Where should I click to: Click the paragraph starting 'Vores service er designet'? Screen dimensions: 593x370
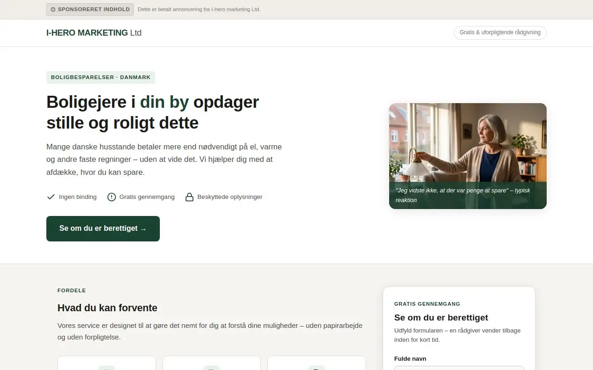tap(210, 331)
